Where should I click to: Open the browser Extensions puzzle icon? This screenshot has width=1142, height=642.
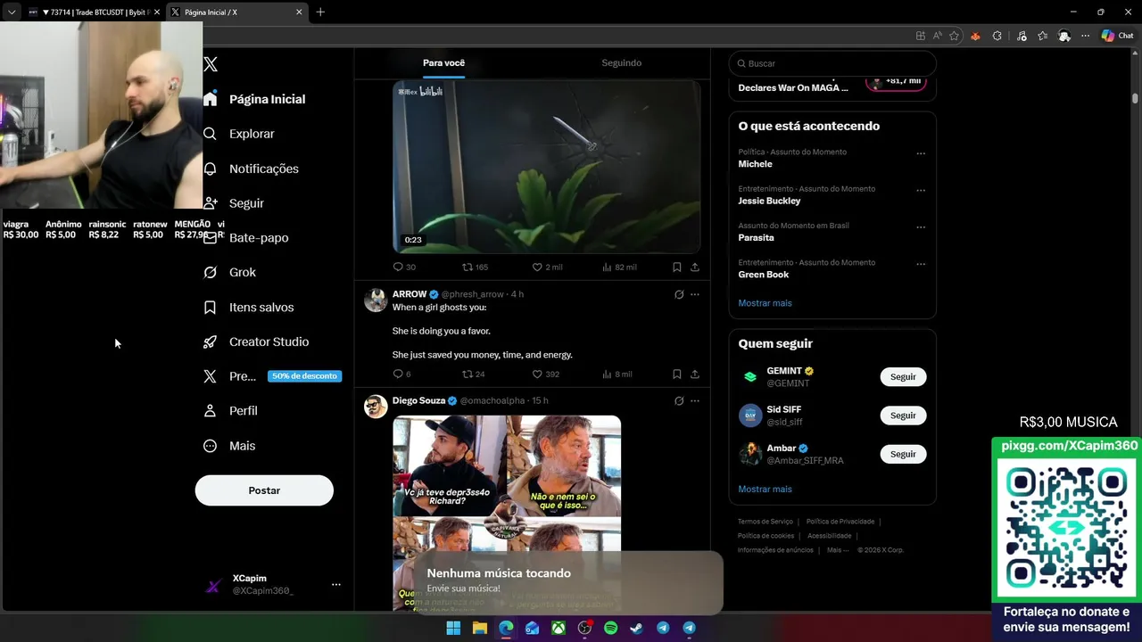(x=997, y=36)
